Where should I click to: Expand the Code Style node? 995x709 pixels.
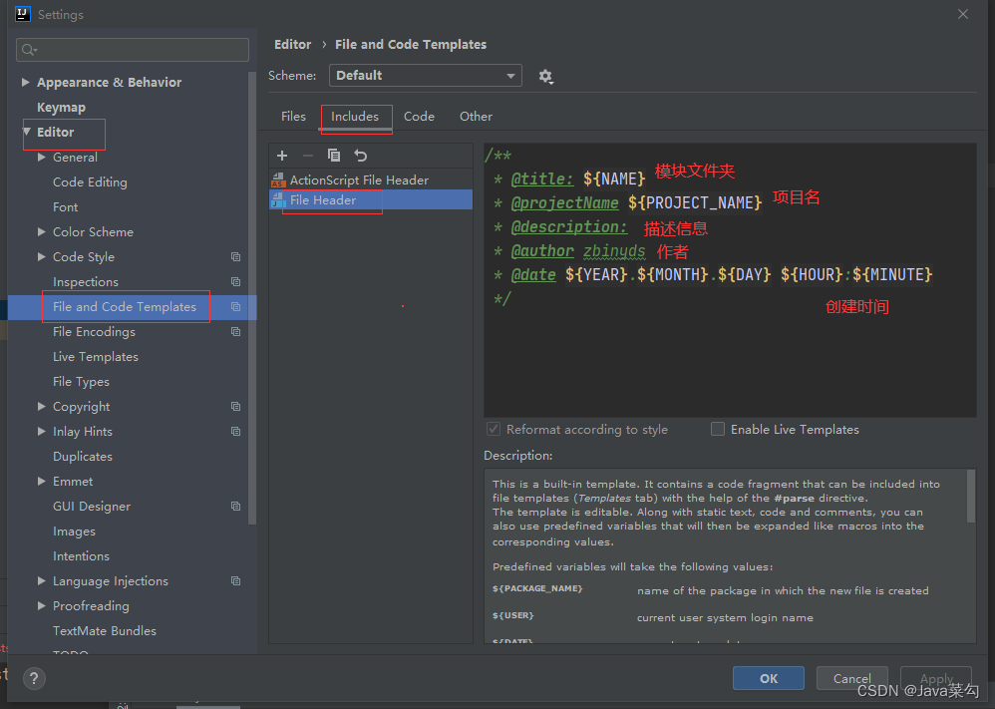41,256
